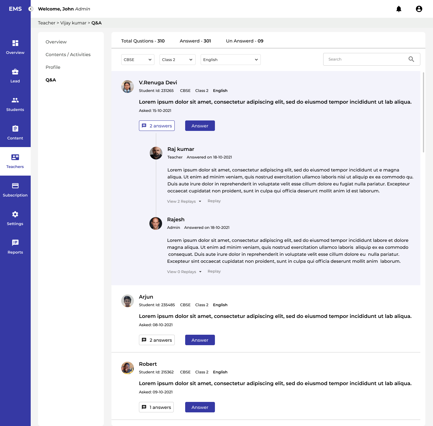
Task: Click the Students people icon
Action: coord(15,100)
